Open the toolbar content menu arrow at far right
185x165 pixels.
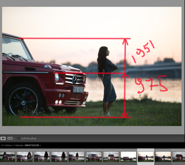182,138
